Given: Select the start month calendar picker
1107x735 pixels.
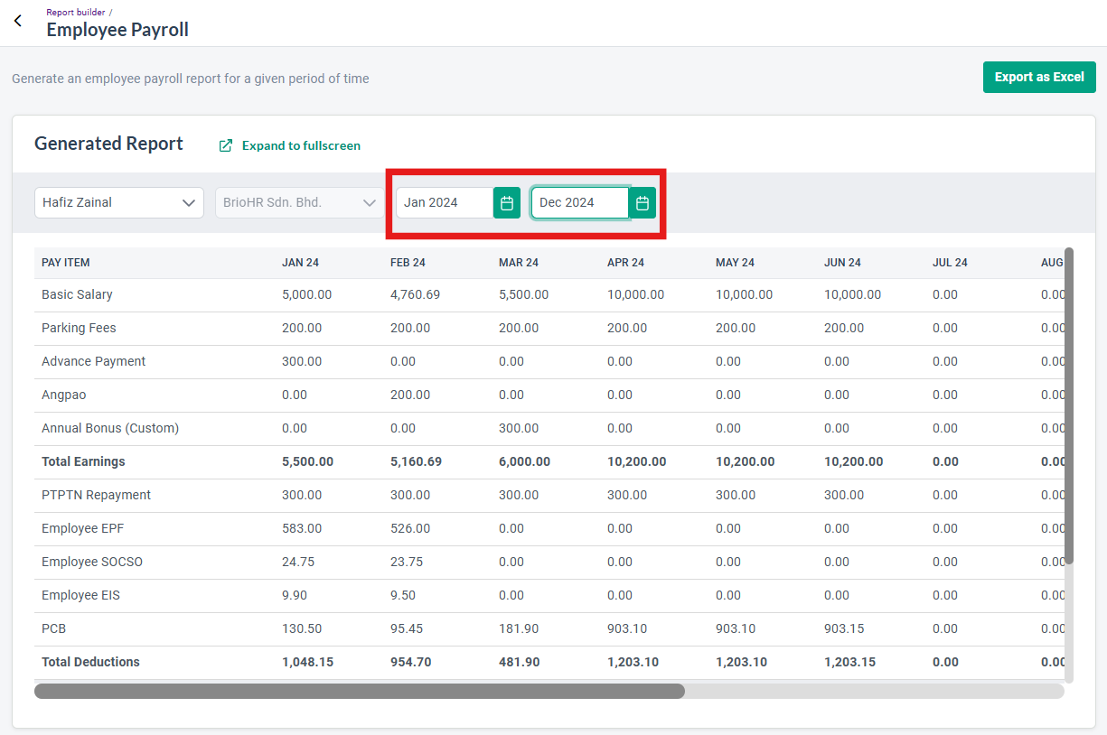Looking at the screenshot, I should pyautogui.click(x=443, y=202).
